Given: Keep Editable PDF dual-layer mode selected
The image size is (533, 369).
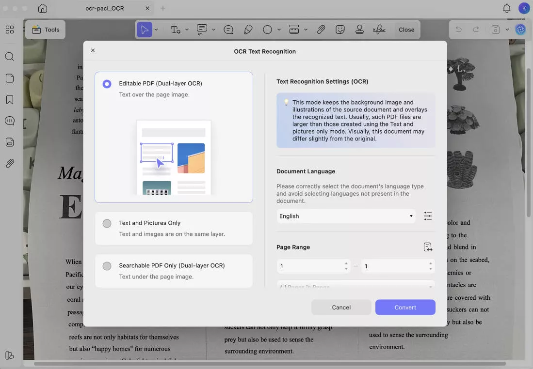Looking at the screenshot, I should [x=107, y=83].
